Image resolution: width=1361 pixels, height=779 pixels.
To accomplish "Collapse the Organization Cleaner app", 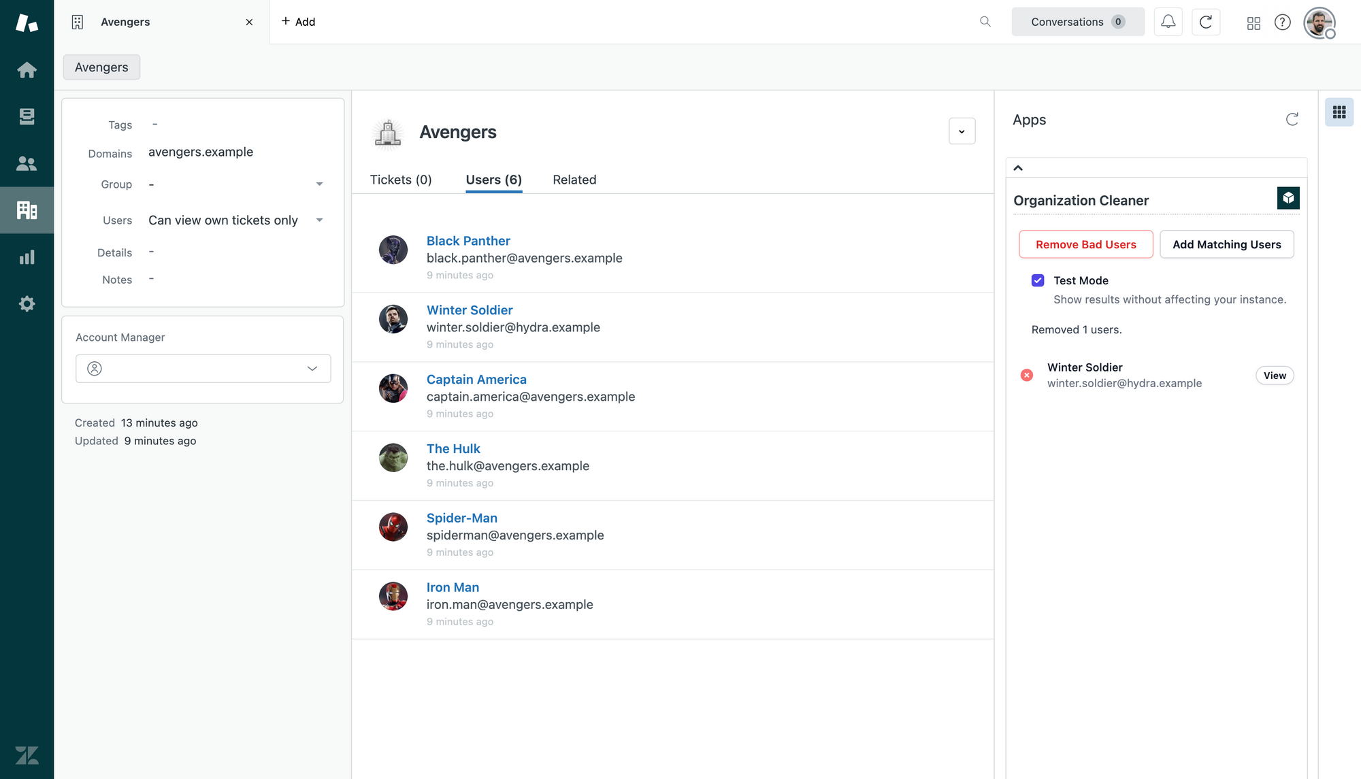I will (x=1018, y=168).
